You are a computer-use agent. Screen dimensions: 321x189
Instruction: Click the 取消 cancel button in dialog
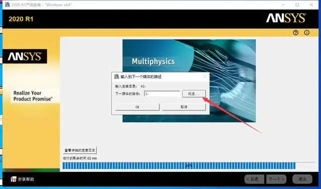pos(184,106)
